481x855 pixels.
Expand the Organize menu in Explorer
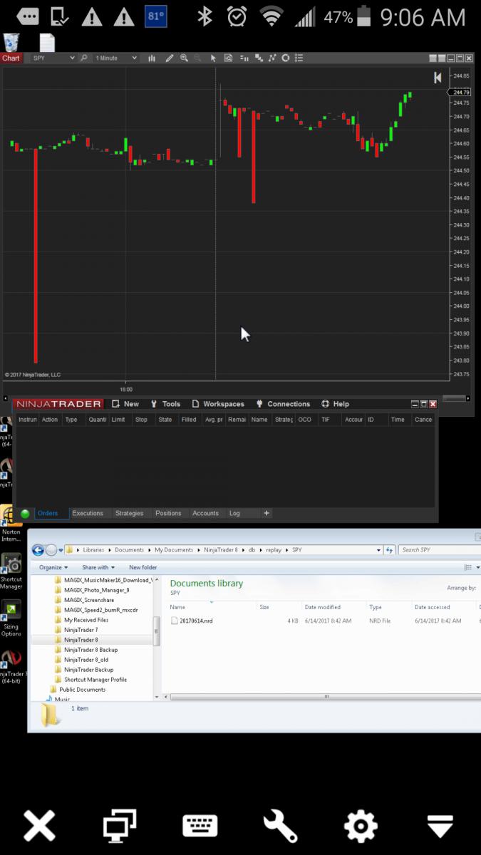coord(53,567)
